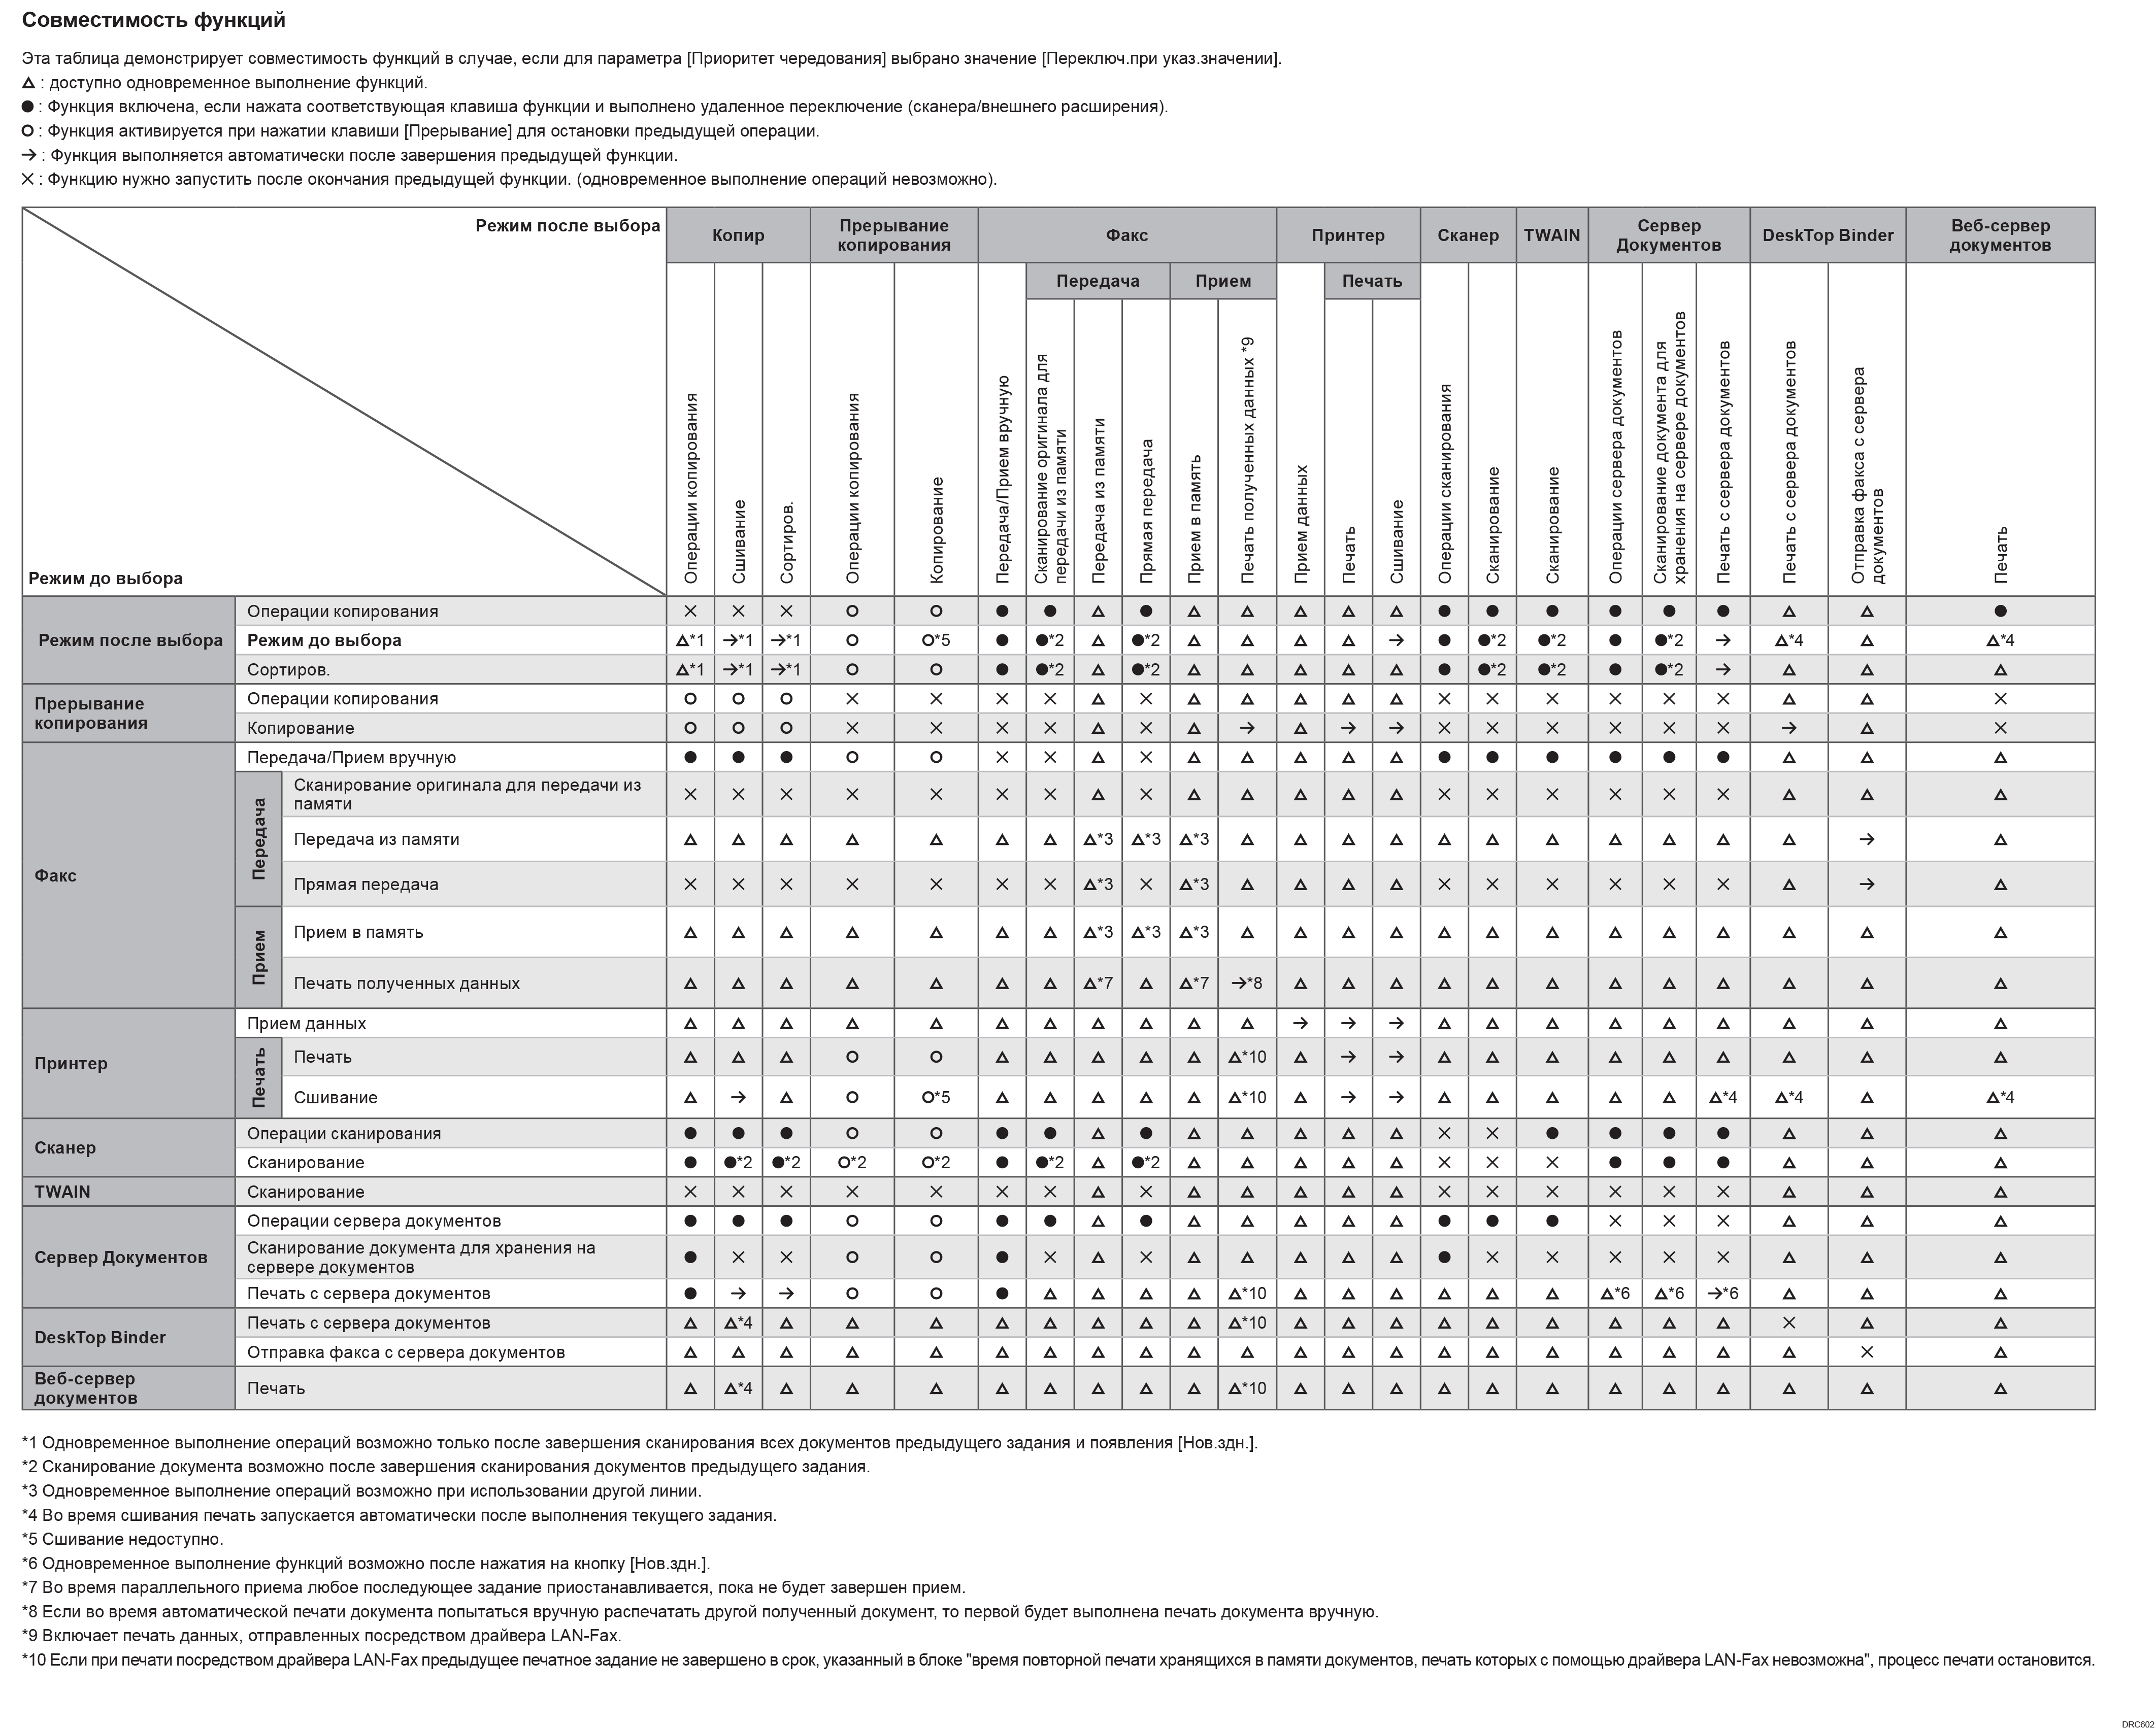Click the Совместимость функций title
Image resolution: width=2156 pixels, height=1729 pixels.
pyautogui.click(x=153, y=20)
